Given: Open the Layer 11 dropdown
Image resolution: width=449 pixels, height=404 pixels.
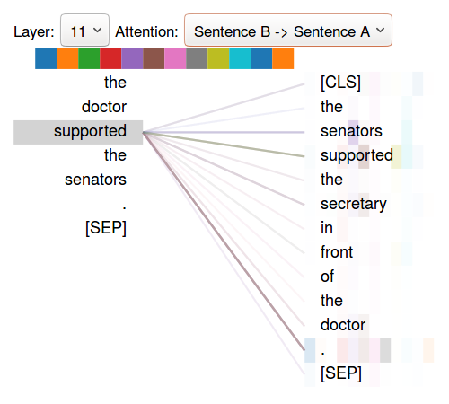Looking at the screenshot, I should 84,31.
